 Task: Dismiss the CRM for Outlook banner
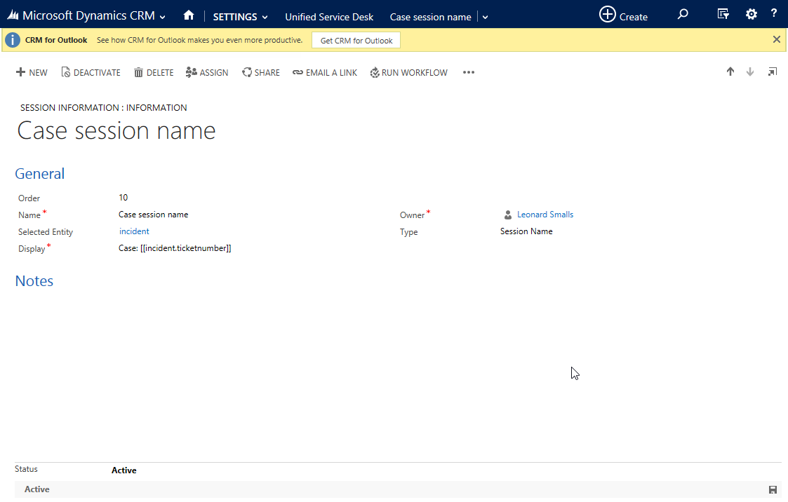777,40
